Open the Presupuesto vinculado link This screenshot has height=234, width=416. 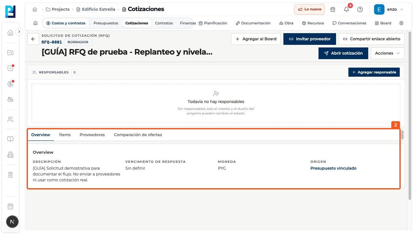click(333, 168)
